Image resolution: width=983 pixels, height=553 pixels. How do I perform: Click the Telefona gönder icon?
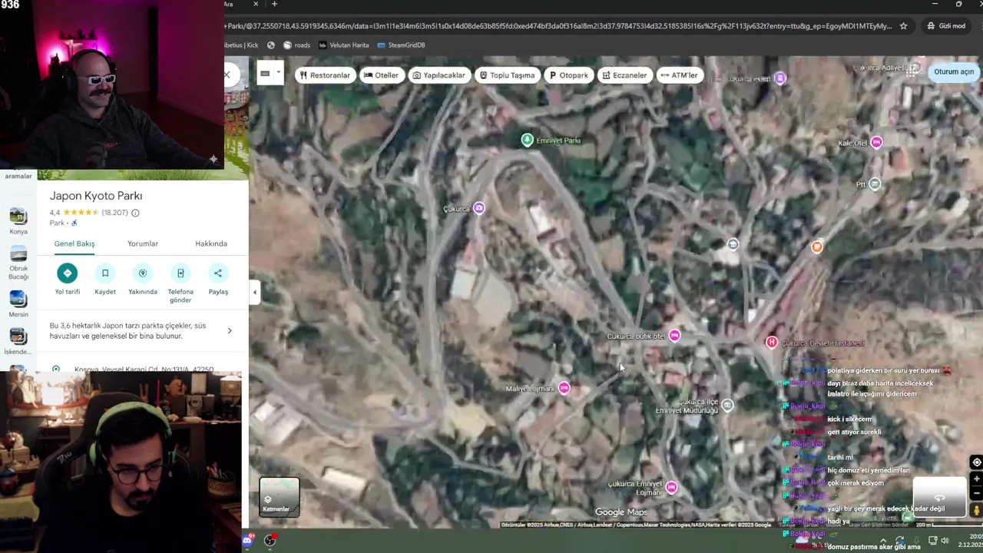coord(180,273)
